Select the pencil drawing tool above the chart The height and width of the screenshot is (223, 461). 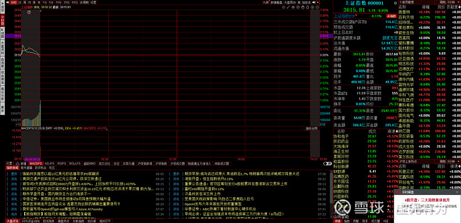pos(288,7)
